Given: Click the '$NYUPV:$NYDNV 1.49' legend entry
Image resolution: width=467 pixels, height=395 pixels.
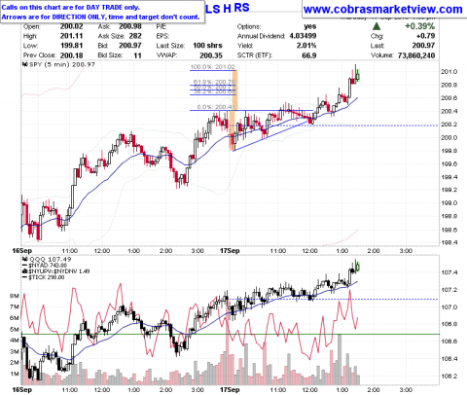Looking at the screenshot, I should click(59, 271).
